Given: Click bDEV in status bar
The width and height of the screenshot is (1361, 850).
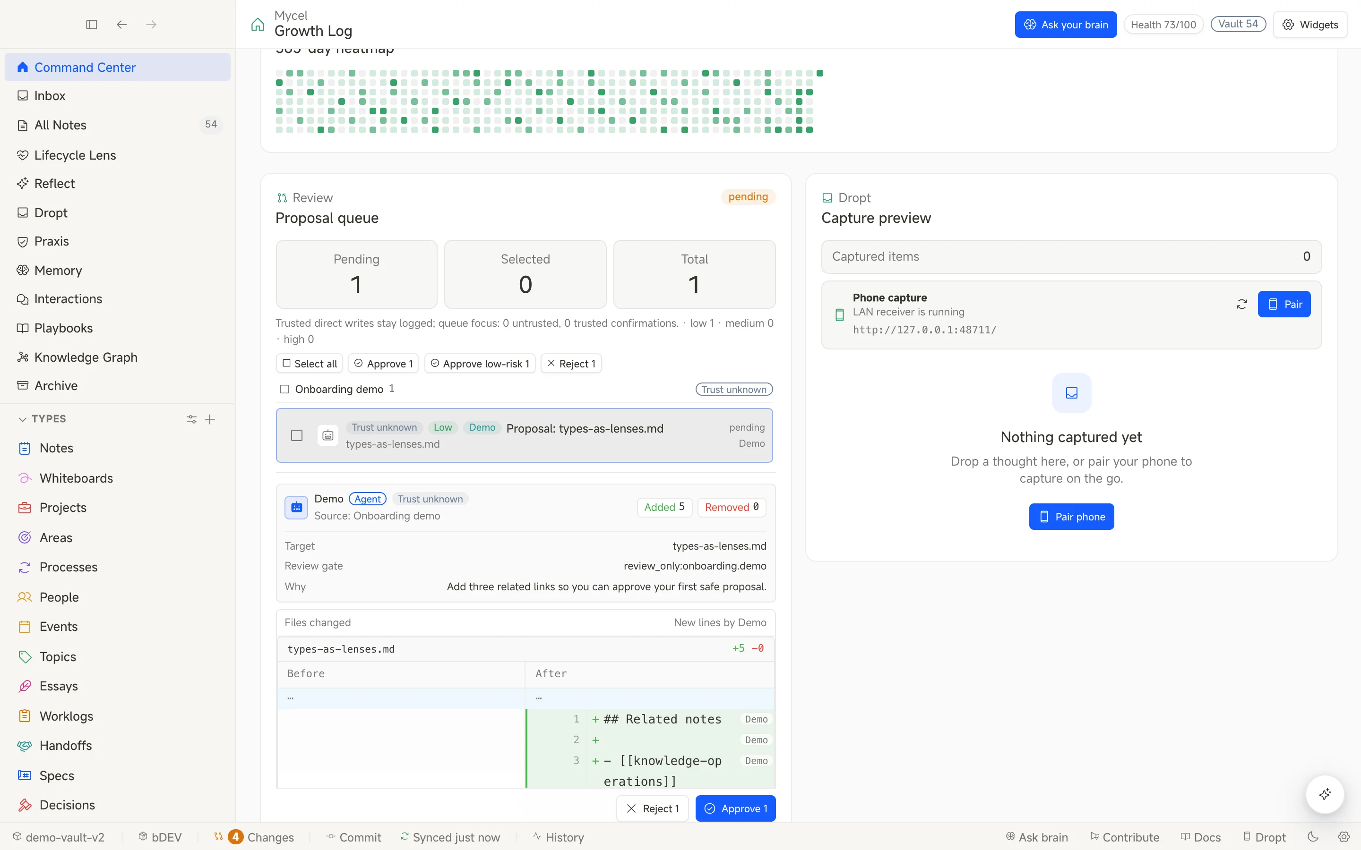Looking at the screenshot, I should [x=160, y=836].
